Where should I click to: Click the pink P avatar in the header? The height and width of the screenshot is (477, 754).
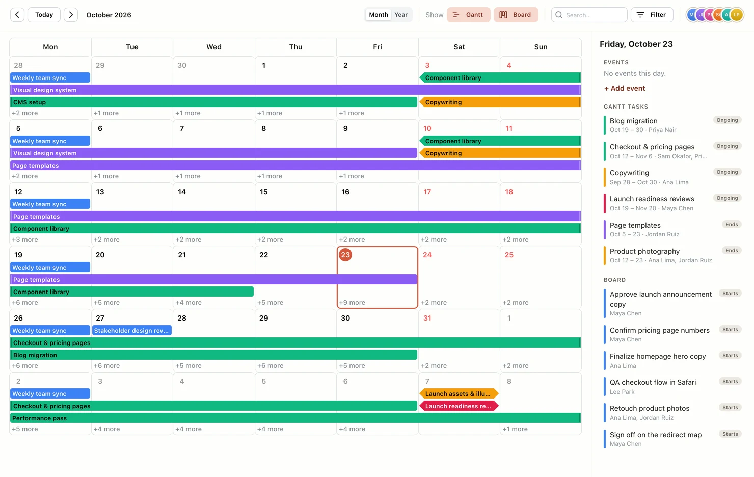coord(710,15)
